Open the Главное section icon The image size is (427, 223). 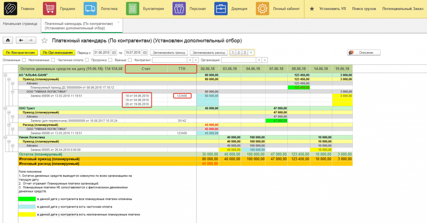(10, 8)
